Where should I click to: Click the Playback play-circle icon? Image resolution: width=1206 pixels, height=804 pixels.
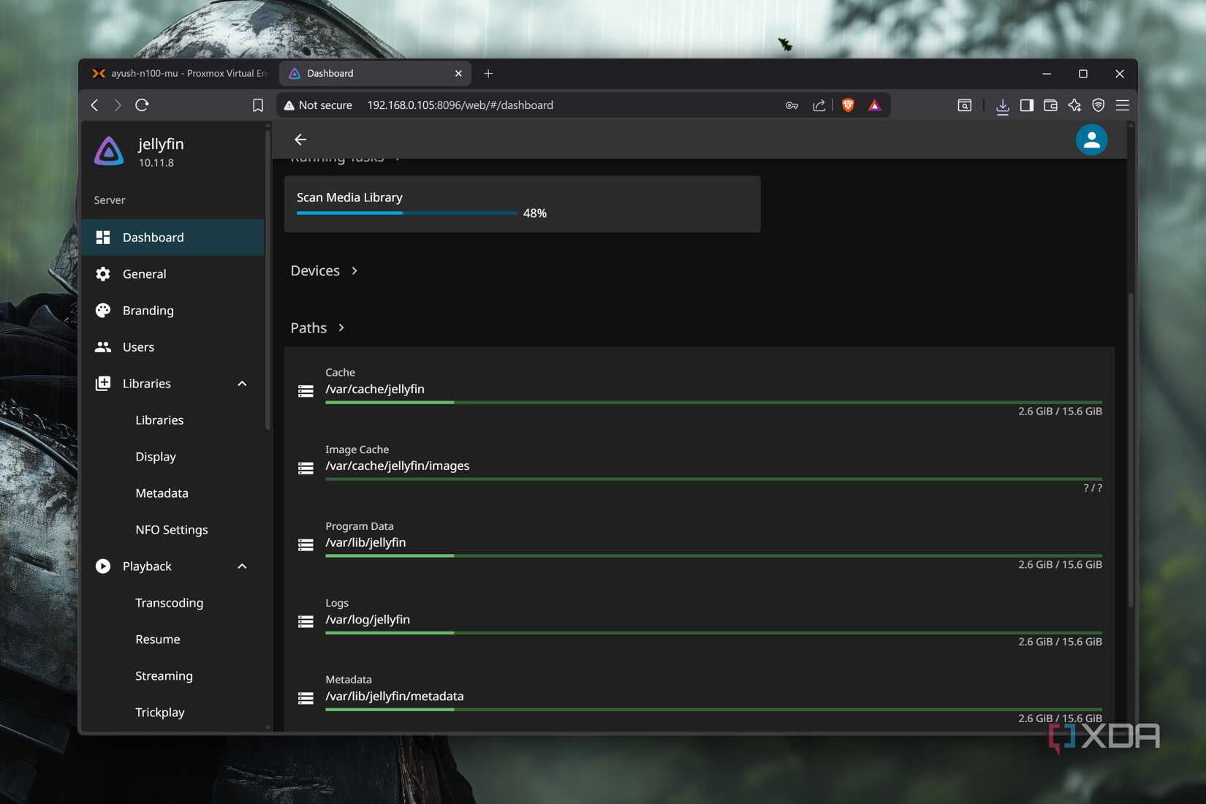[x=103, y=566]
